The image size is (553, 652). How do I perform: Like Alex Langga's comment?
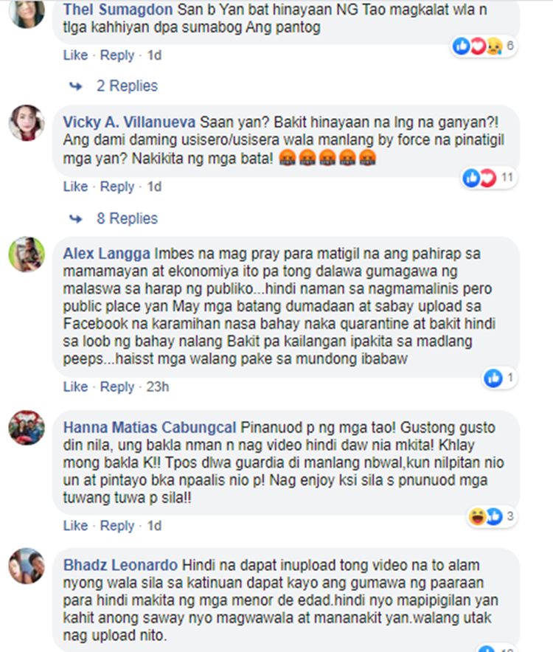(x=76, y=386)
